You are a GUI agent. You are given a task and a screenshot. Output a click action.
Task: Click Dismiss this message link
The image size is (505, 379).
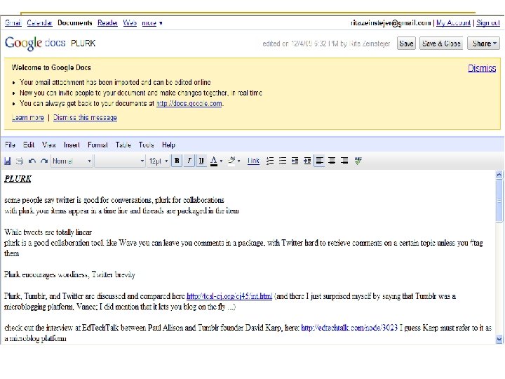(85, 117)
